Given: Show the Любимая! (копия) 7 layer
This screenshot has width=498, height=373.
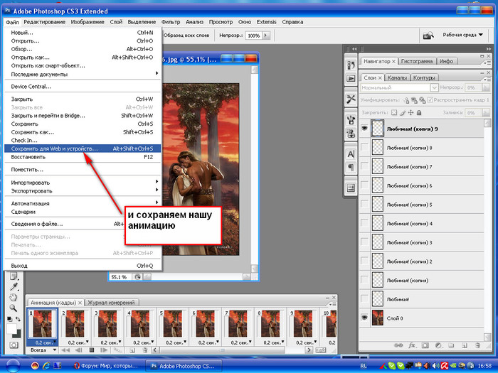Looking at the screenshot, I should point(364,166).
